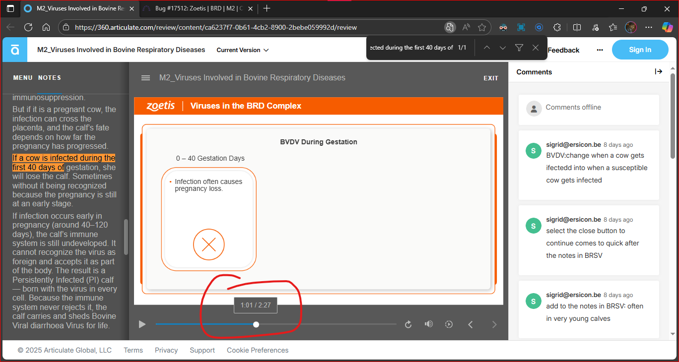Open the find bar filter options
Viewport: 679px width, 362px height.
(x=519, y=48)
